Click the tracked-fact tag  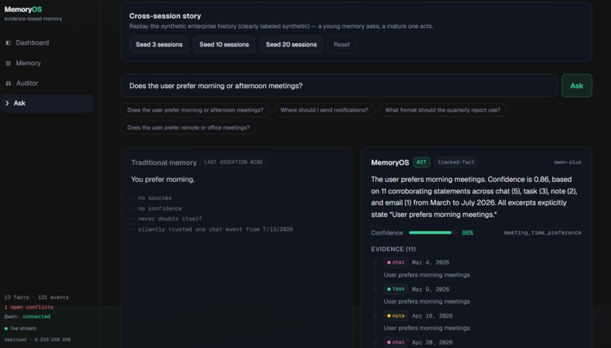coord(456,162)
